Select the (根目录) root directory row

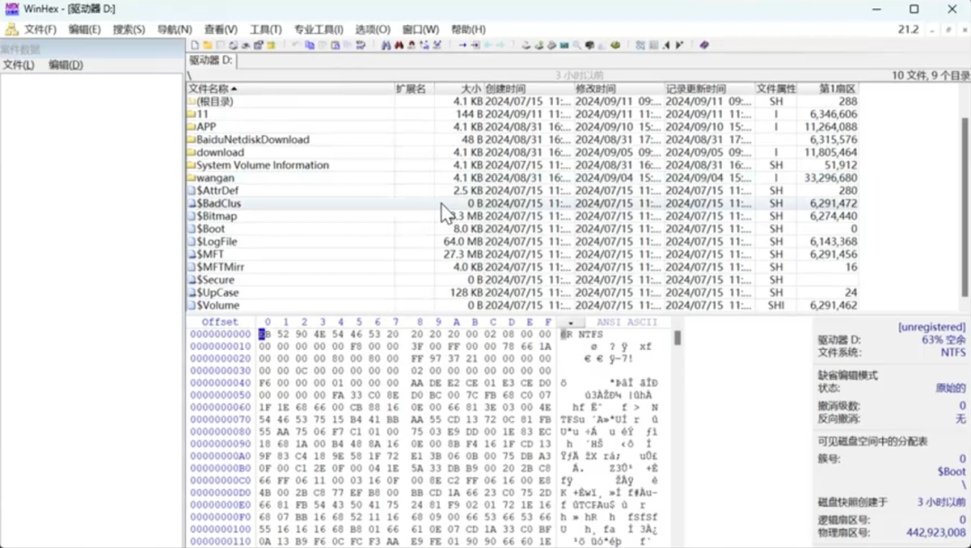click(x=522, y=101)
